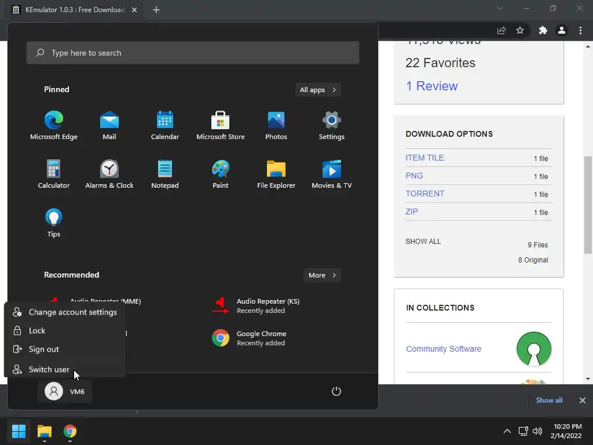The image size is (593, 445).
Task: Select Sign out from the account menu
Action: click(65, 349)
